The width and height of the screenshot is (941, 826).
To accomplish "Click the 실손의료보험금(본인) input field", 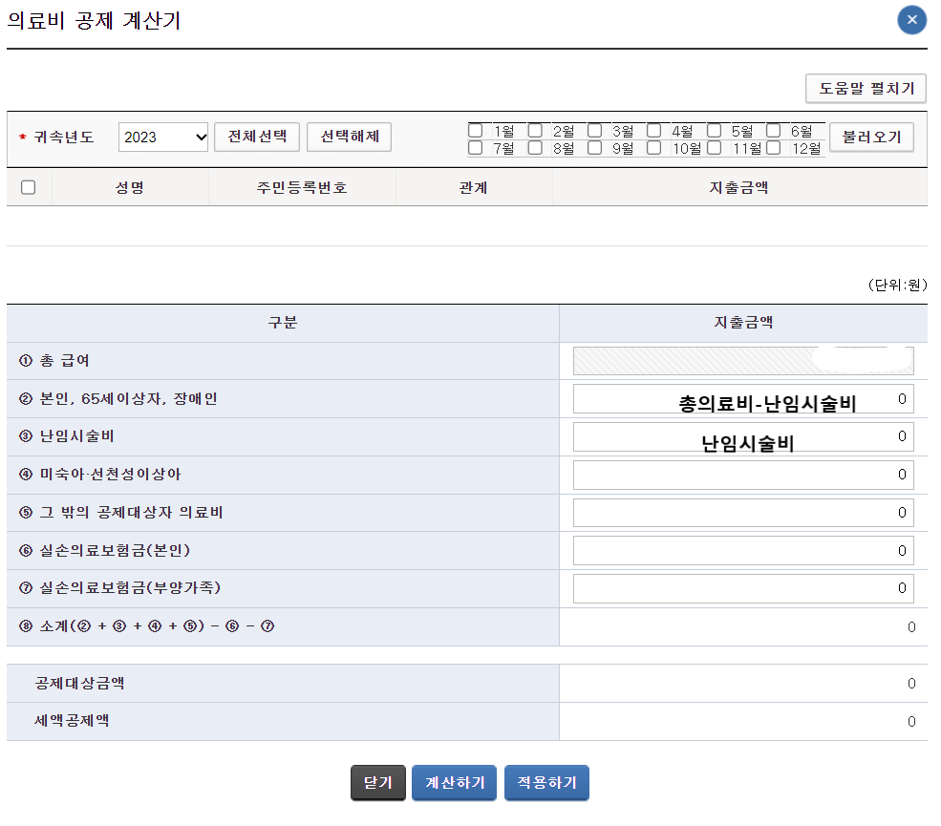I will [x=743, y=550].
